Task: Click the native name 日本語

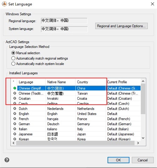Action: (x=52, y=134)
